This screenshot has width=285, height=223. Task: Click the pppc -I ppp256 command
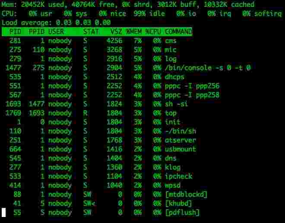(192, 86)
